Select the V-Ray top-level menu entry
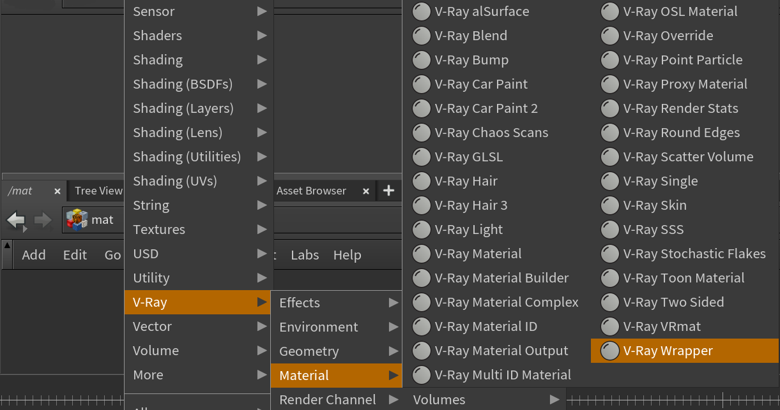Viewport: 780px width, 410px height. 199,302
